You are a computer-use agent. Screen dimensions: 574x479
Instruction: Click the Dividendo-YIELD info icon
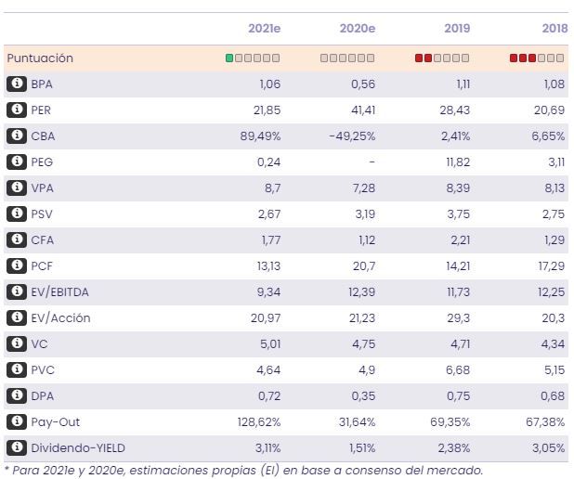pos(16,447)
